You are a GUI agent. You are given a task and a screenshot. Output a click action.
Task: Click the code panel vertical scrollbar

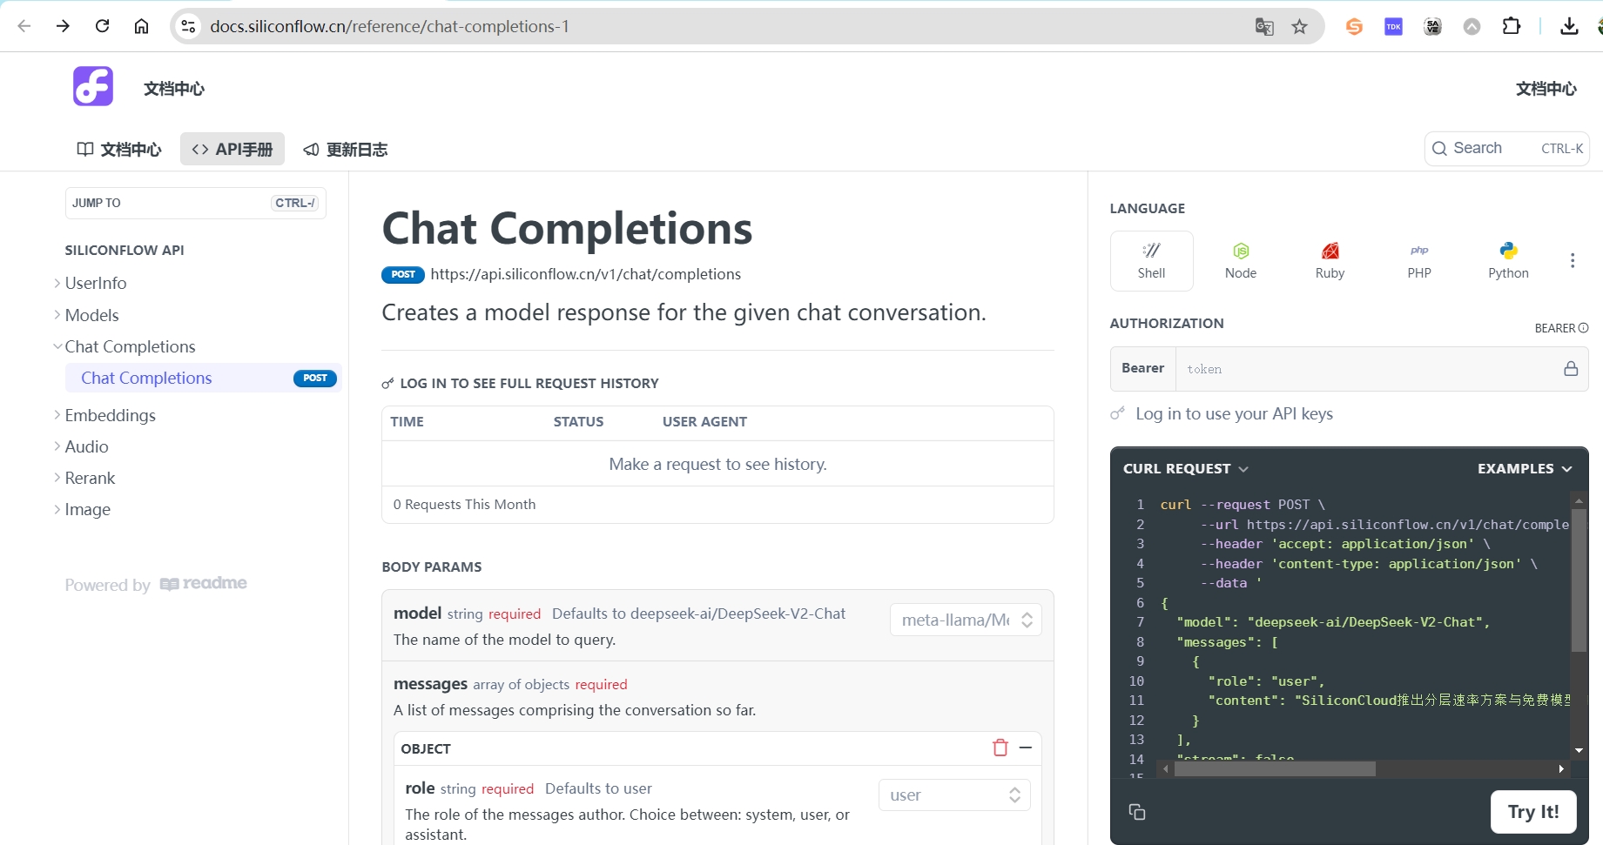1579,580
